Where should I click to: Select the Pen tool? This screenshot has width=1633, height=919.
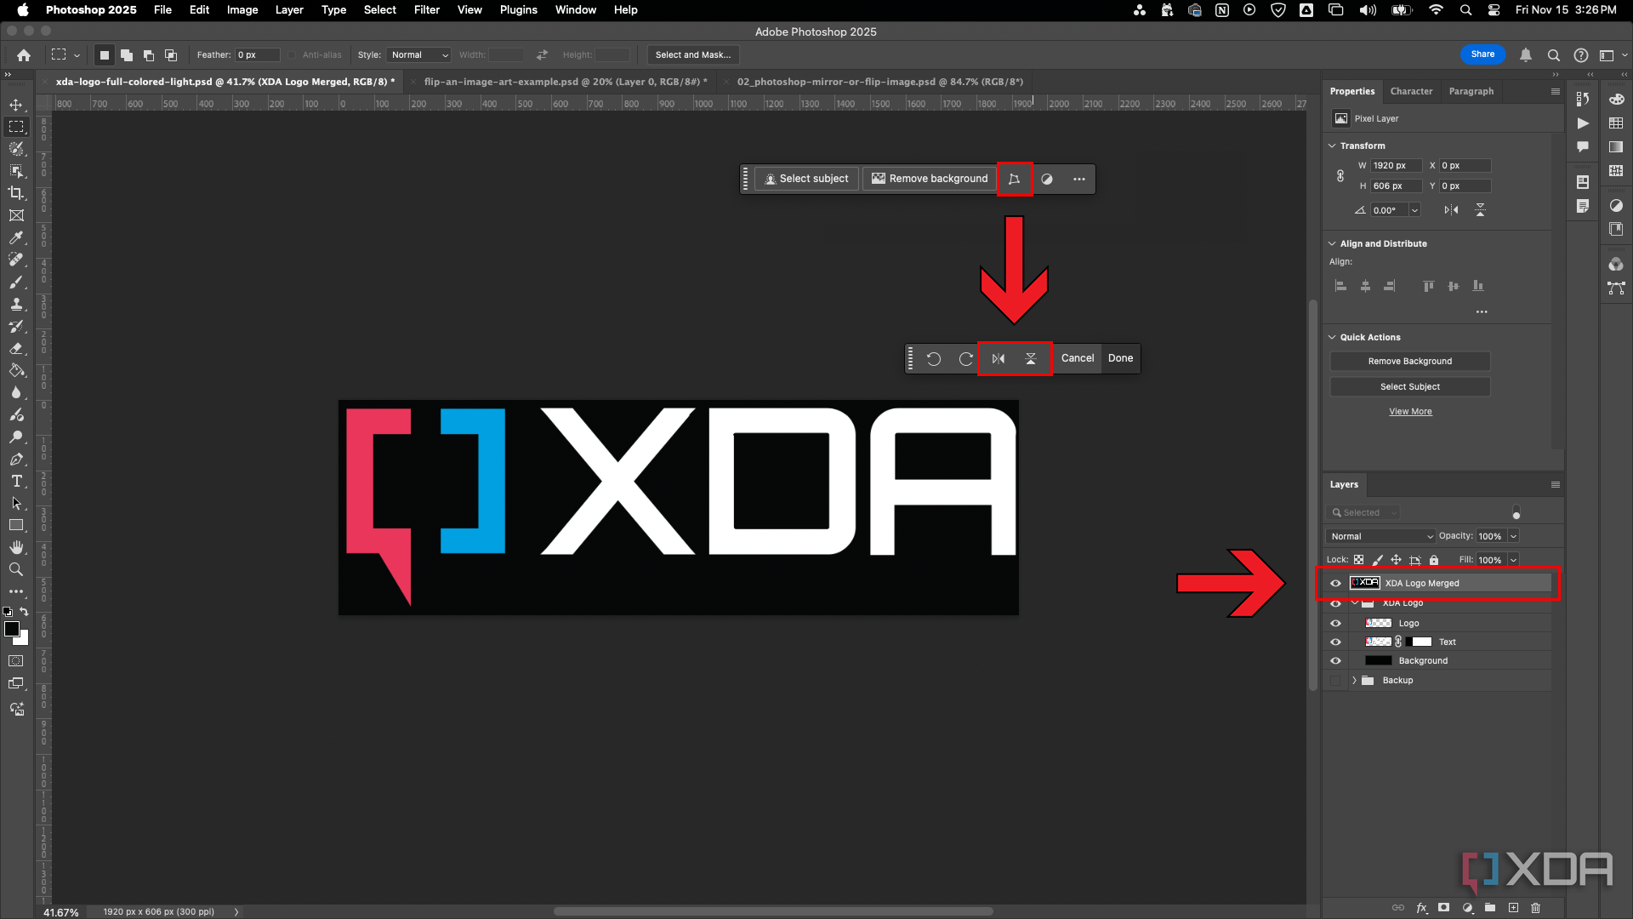[16, 459]
